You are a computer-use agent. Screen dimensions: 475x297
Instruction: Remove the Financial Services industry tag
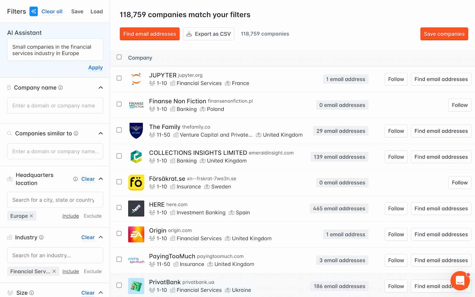54,271
